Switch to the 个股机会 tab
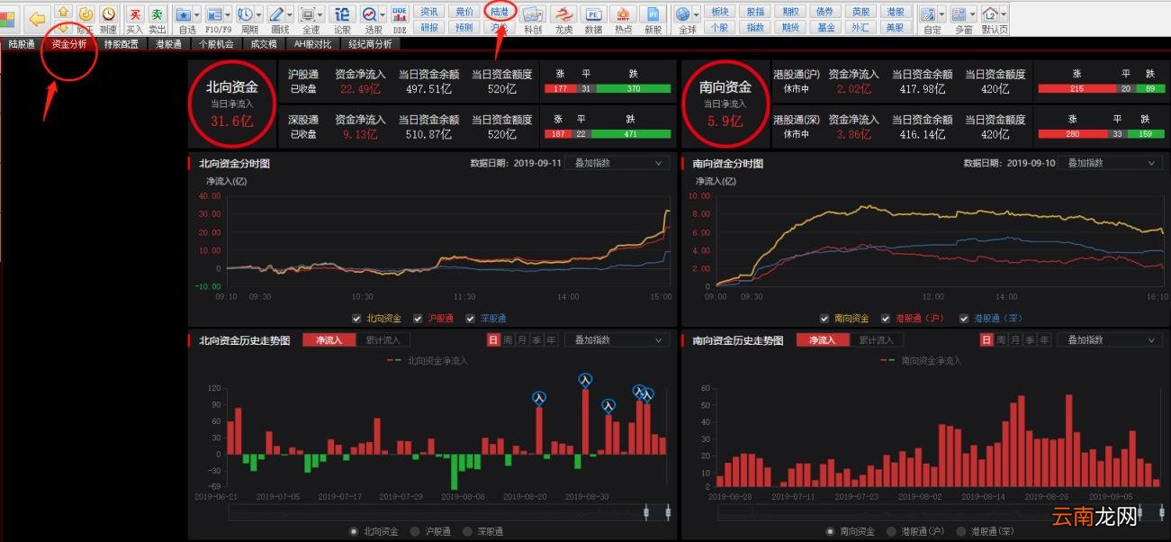 point(216,44)
